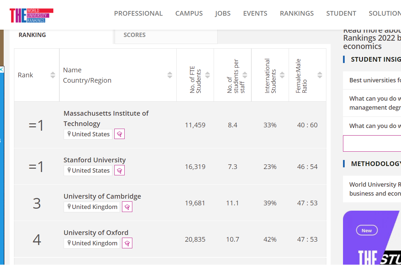Sort by No. of FTE Students
Viewport: 401px width, 266px height.
[207, 75]
